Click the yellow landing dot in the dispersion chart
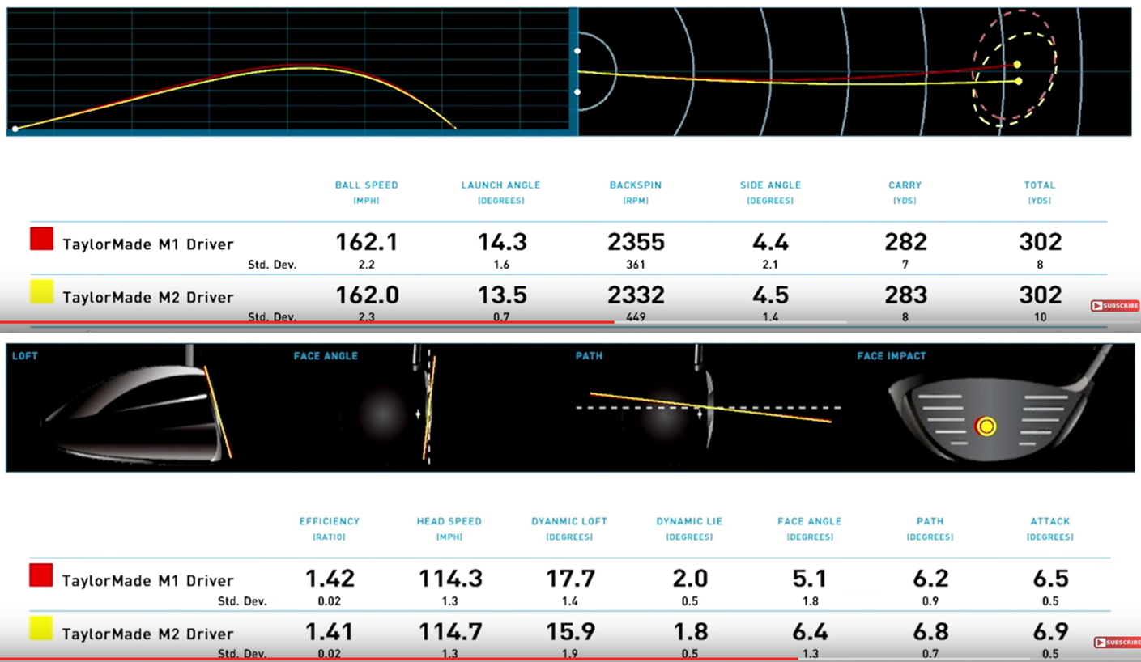 point(1018,81)
